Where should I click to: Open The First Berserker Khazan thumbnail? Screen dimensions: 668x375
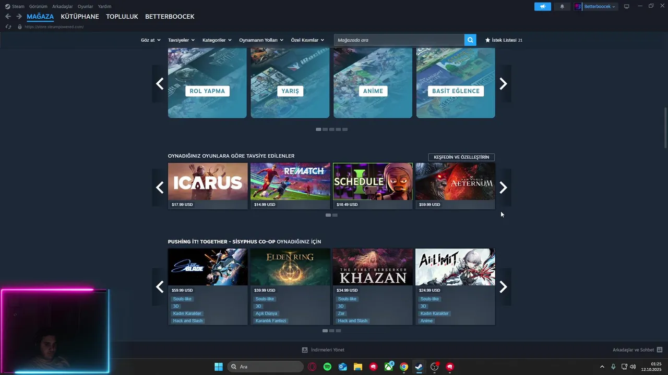coord(373,267)
